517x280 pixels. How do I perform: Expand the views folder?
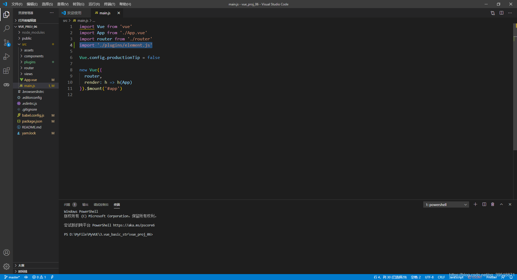[x=36, y=74]
